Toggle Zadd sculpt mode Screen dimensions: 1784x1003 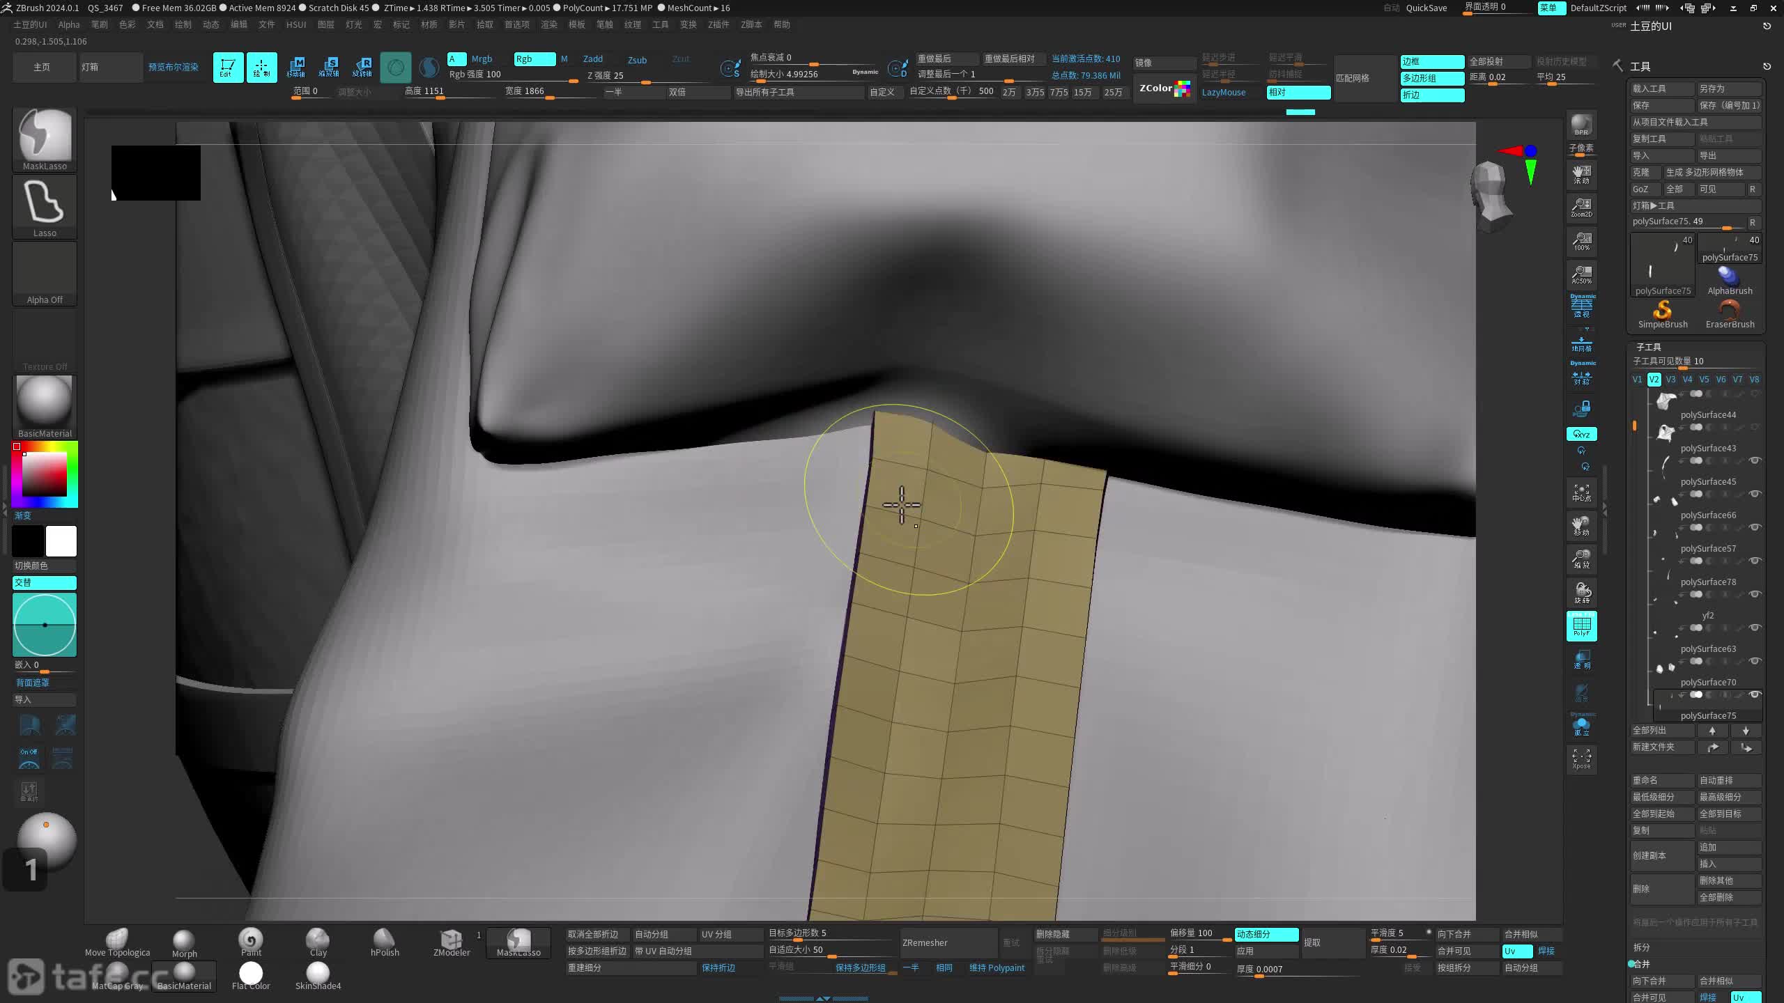pos(593,59)
